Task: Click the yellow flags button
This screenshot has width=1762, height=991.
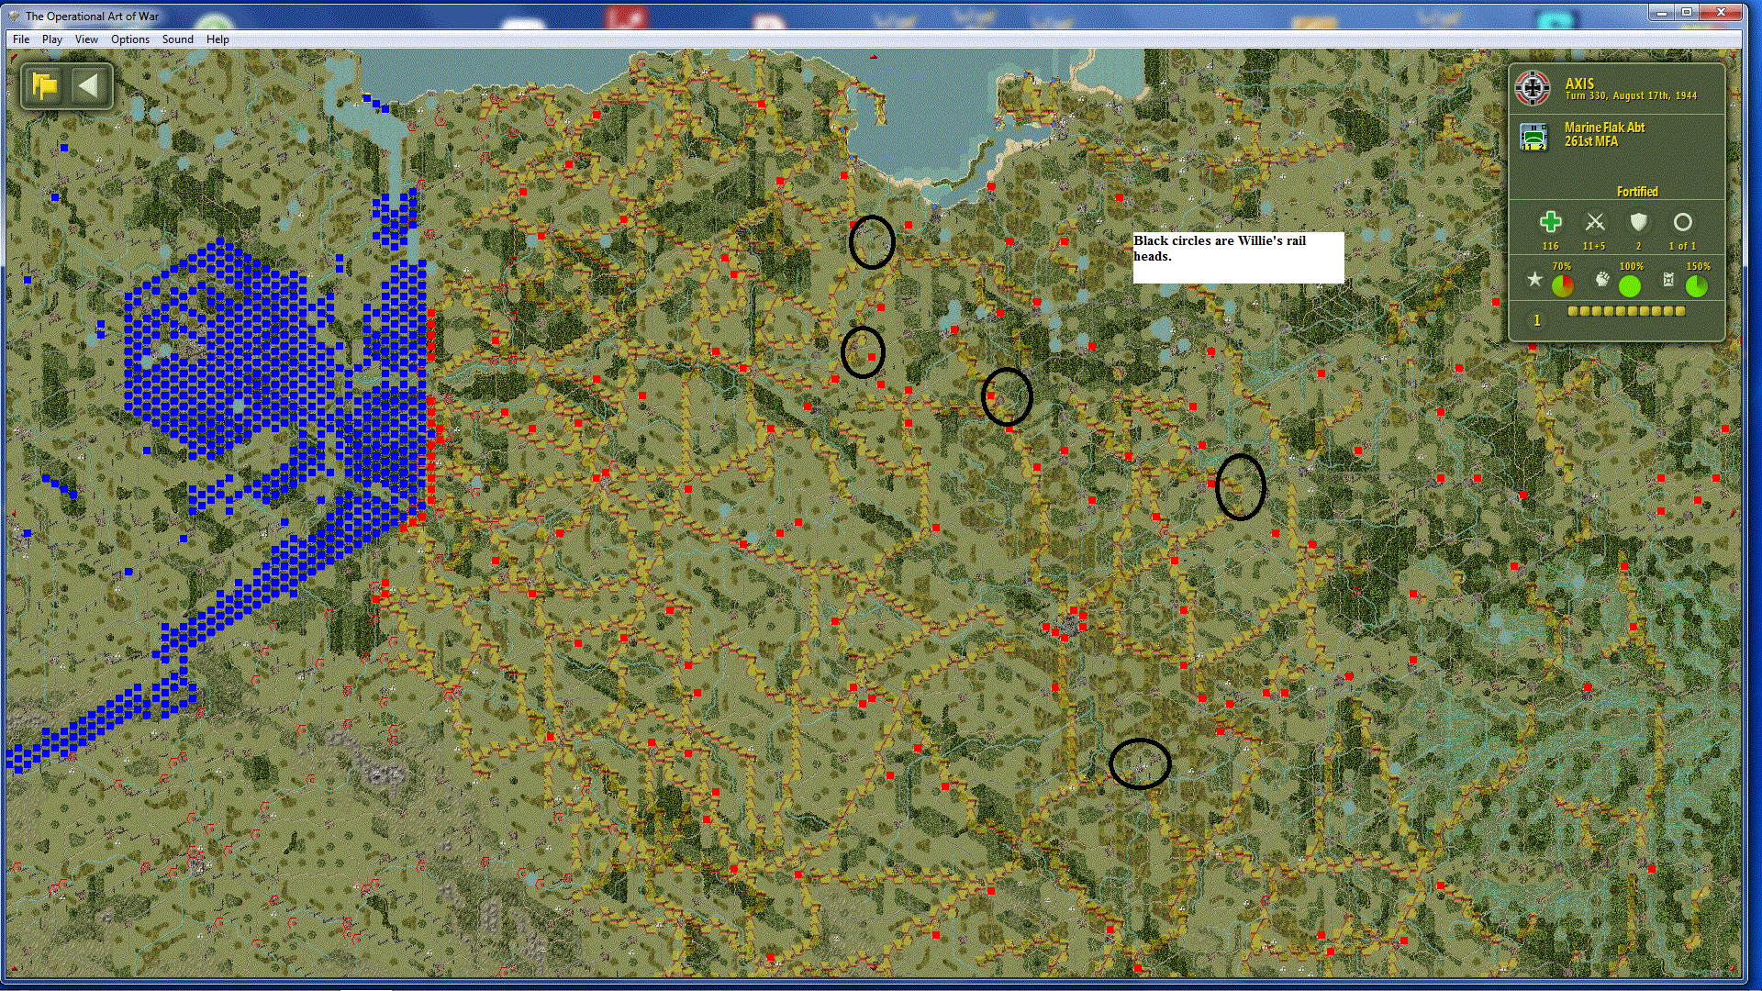Action: click(44, 86)
